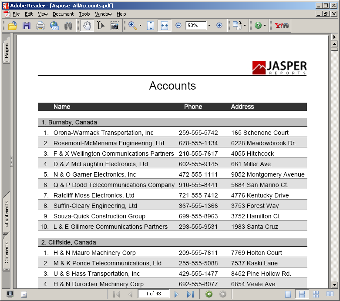Print the document using the printer icon
This screenshot has width=340, height=301.
40,26
